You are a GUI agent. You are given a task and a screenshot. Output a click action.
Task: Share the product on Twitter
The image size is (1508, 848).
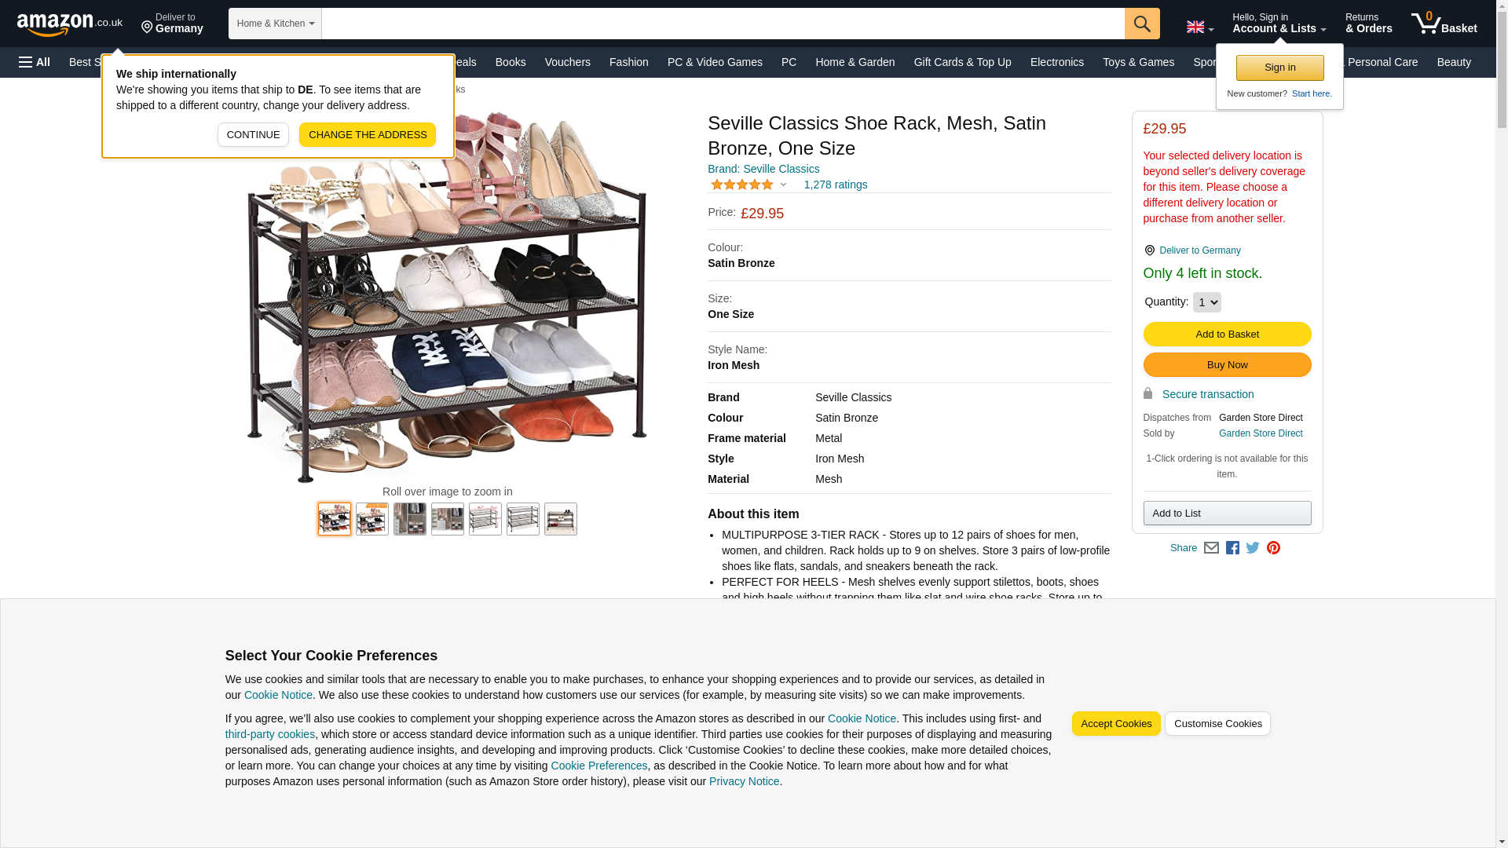coord(1253,548)
